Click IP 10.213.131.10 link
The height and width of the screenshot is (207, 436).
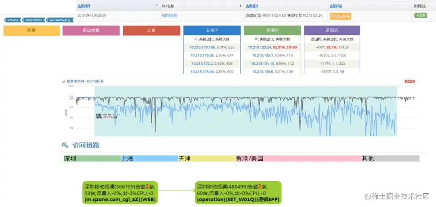pyautogui.click(x=262, y=64)
